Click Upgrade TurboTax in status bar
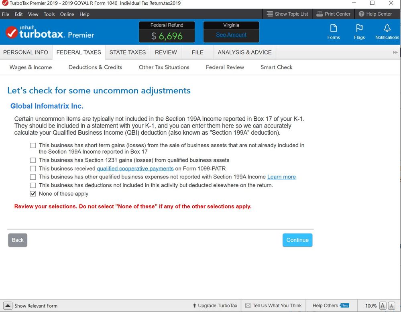The height and width of the screenshot is (312, 401). pos(215,306)
